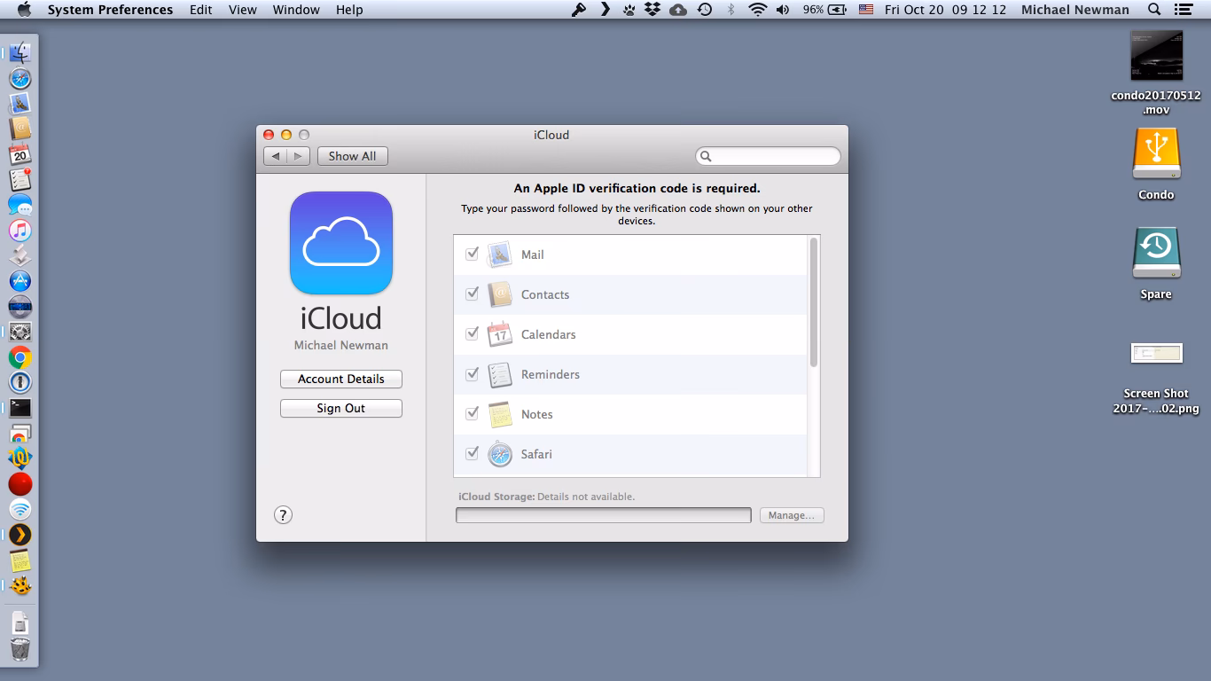This screenshot has height=681, width=1211.
Task: Open Finder from the Dock
Action: click(20, 52)
